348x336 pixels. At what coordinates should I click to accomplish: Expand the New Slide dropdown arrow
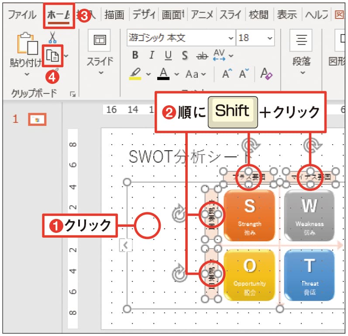(x=101, y=73)
